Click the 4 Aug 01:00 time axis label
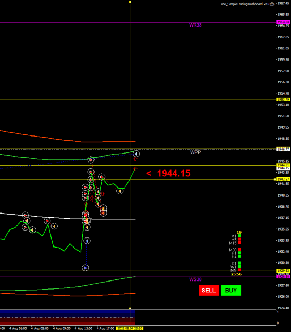Image resolution: width=291 pixels, height=332 pixels. pos(18,329)
